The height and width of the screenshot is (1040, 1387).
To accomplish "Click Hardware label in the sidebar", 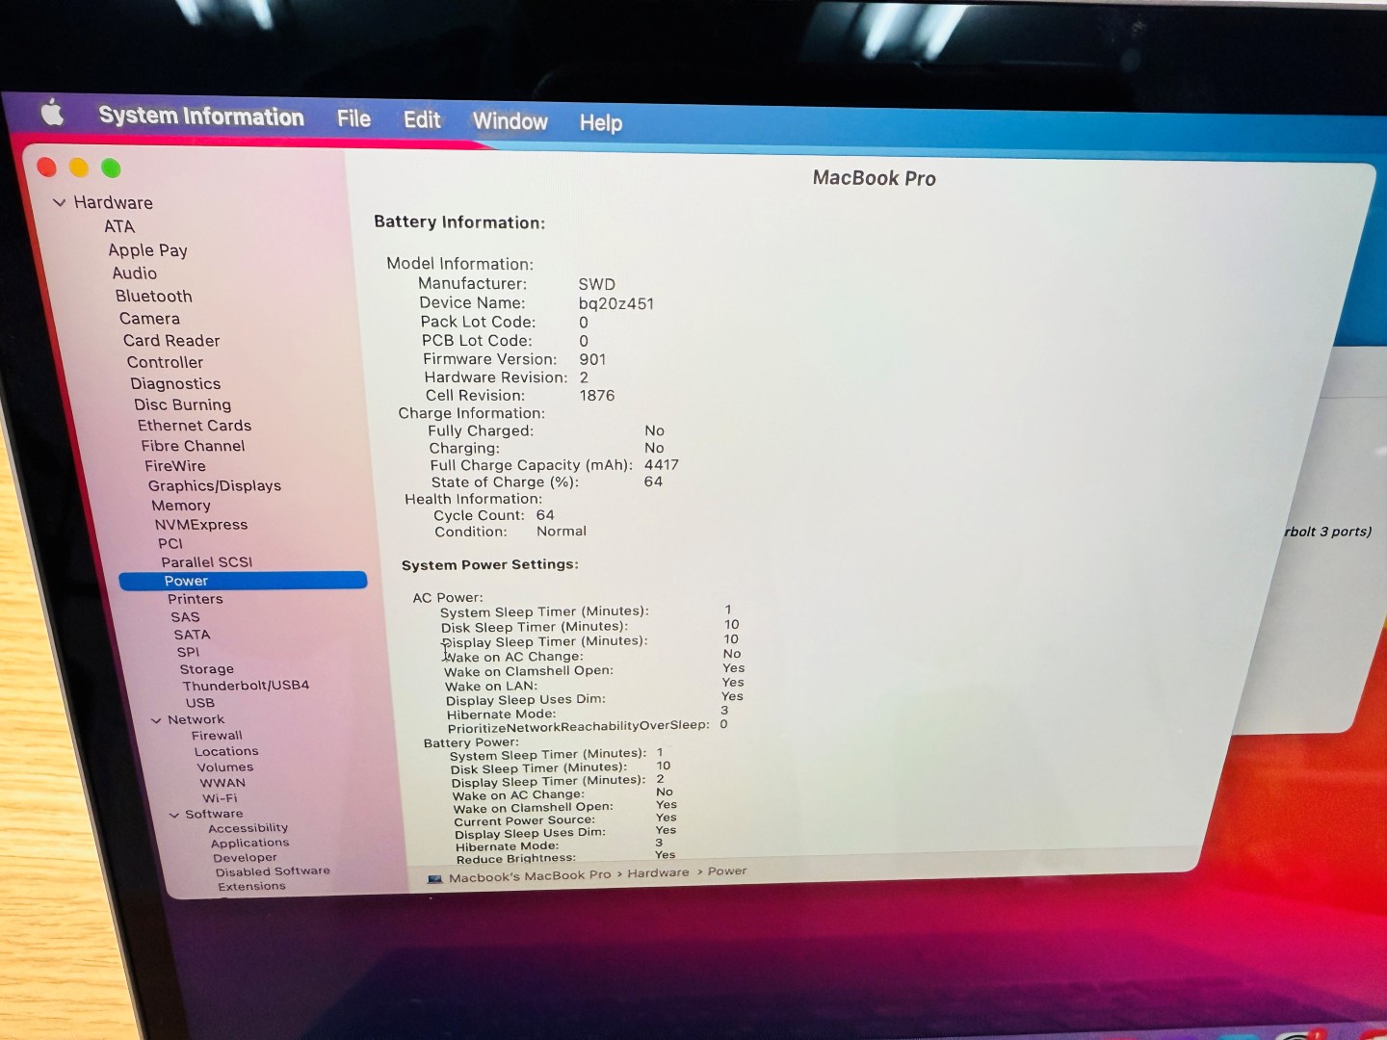I will [x=113, y=202].
